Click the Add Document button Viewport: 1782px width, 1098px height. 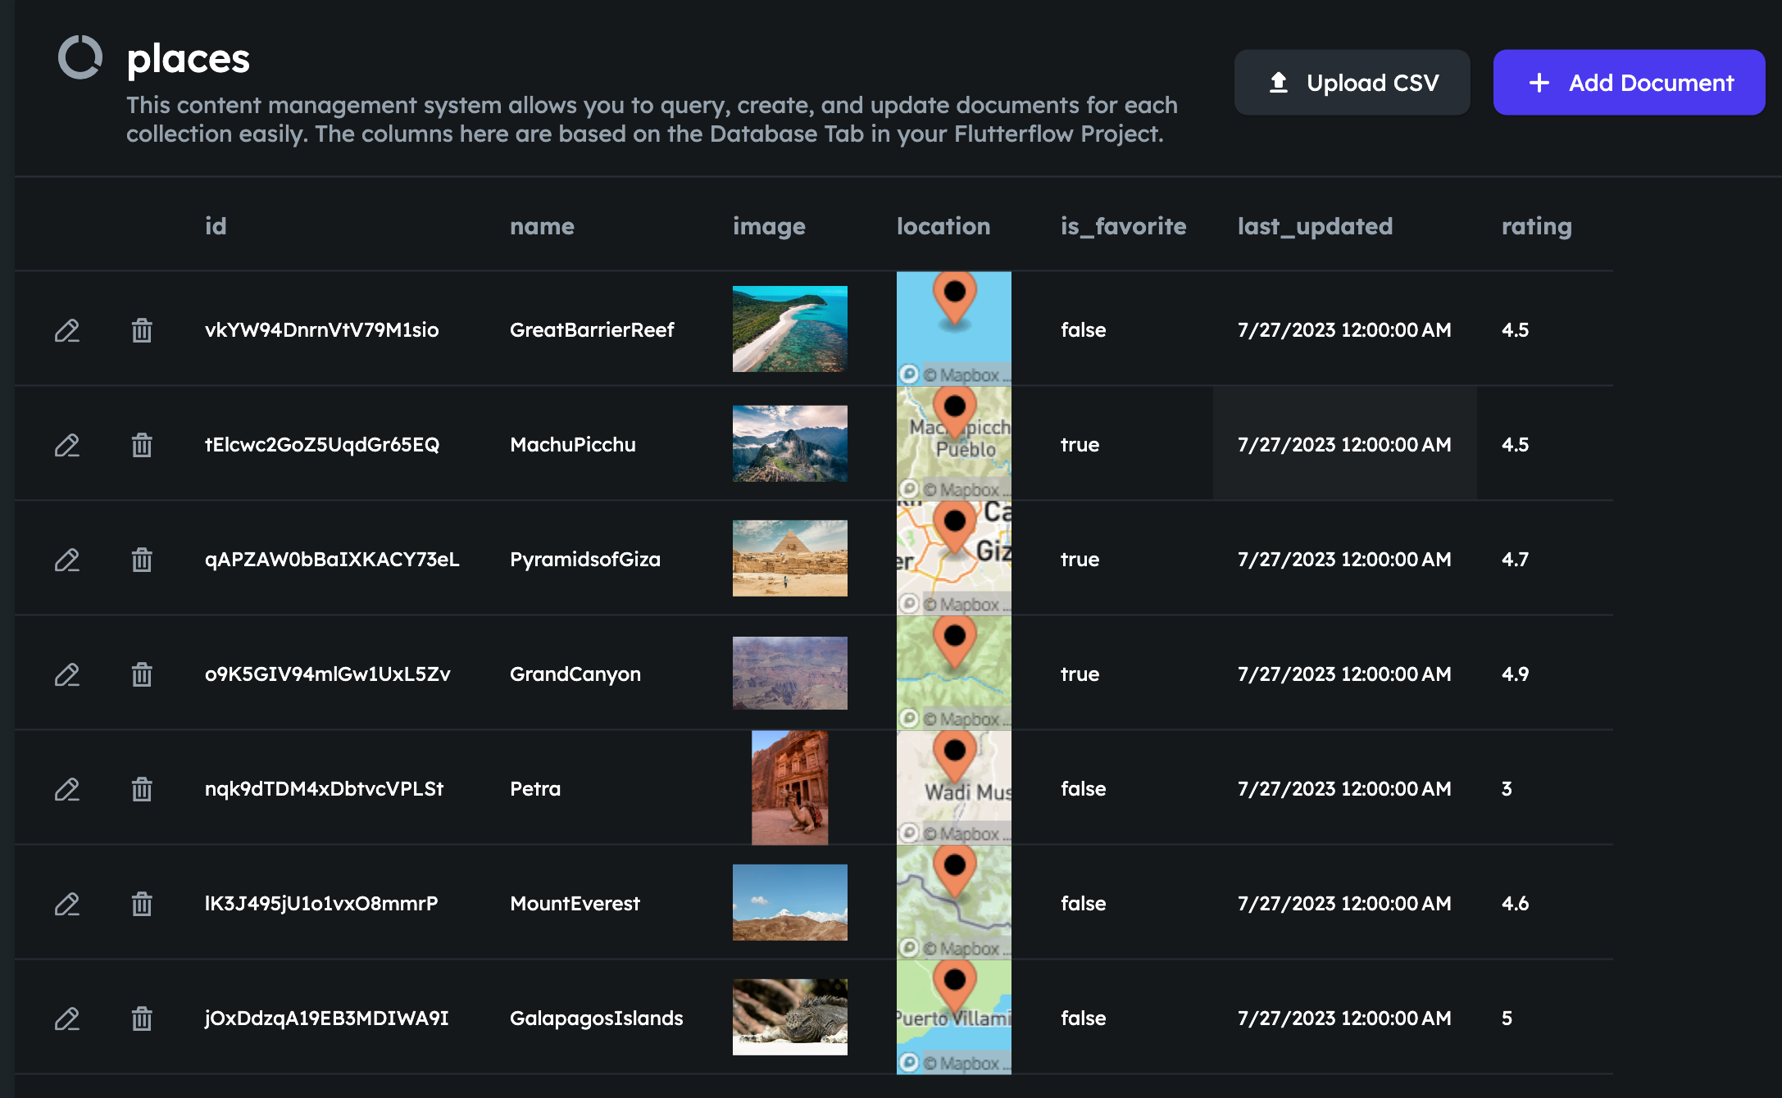1628,83
